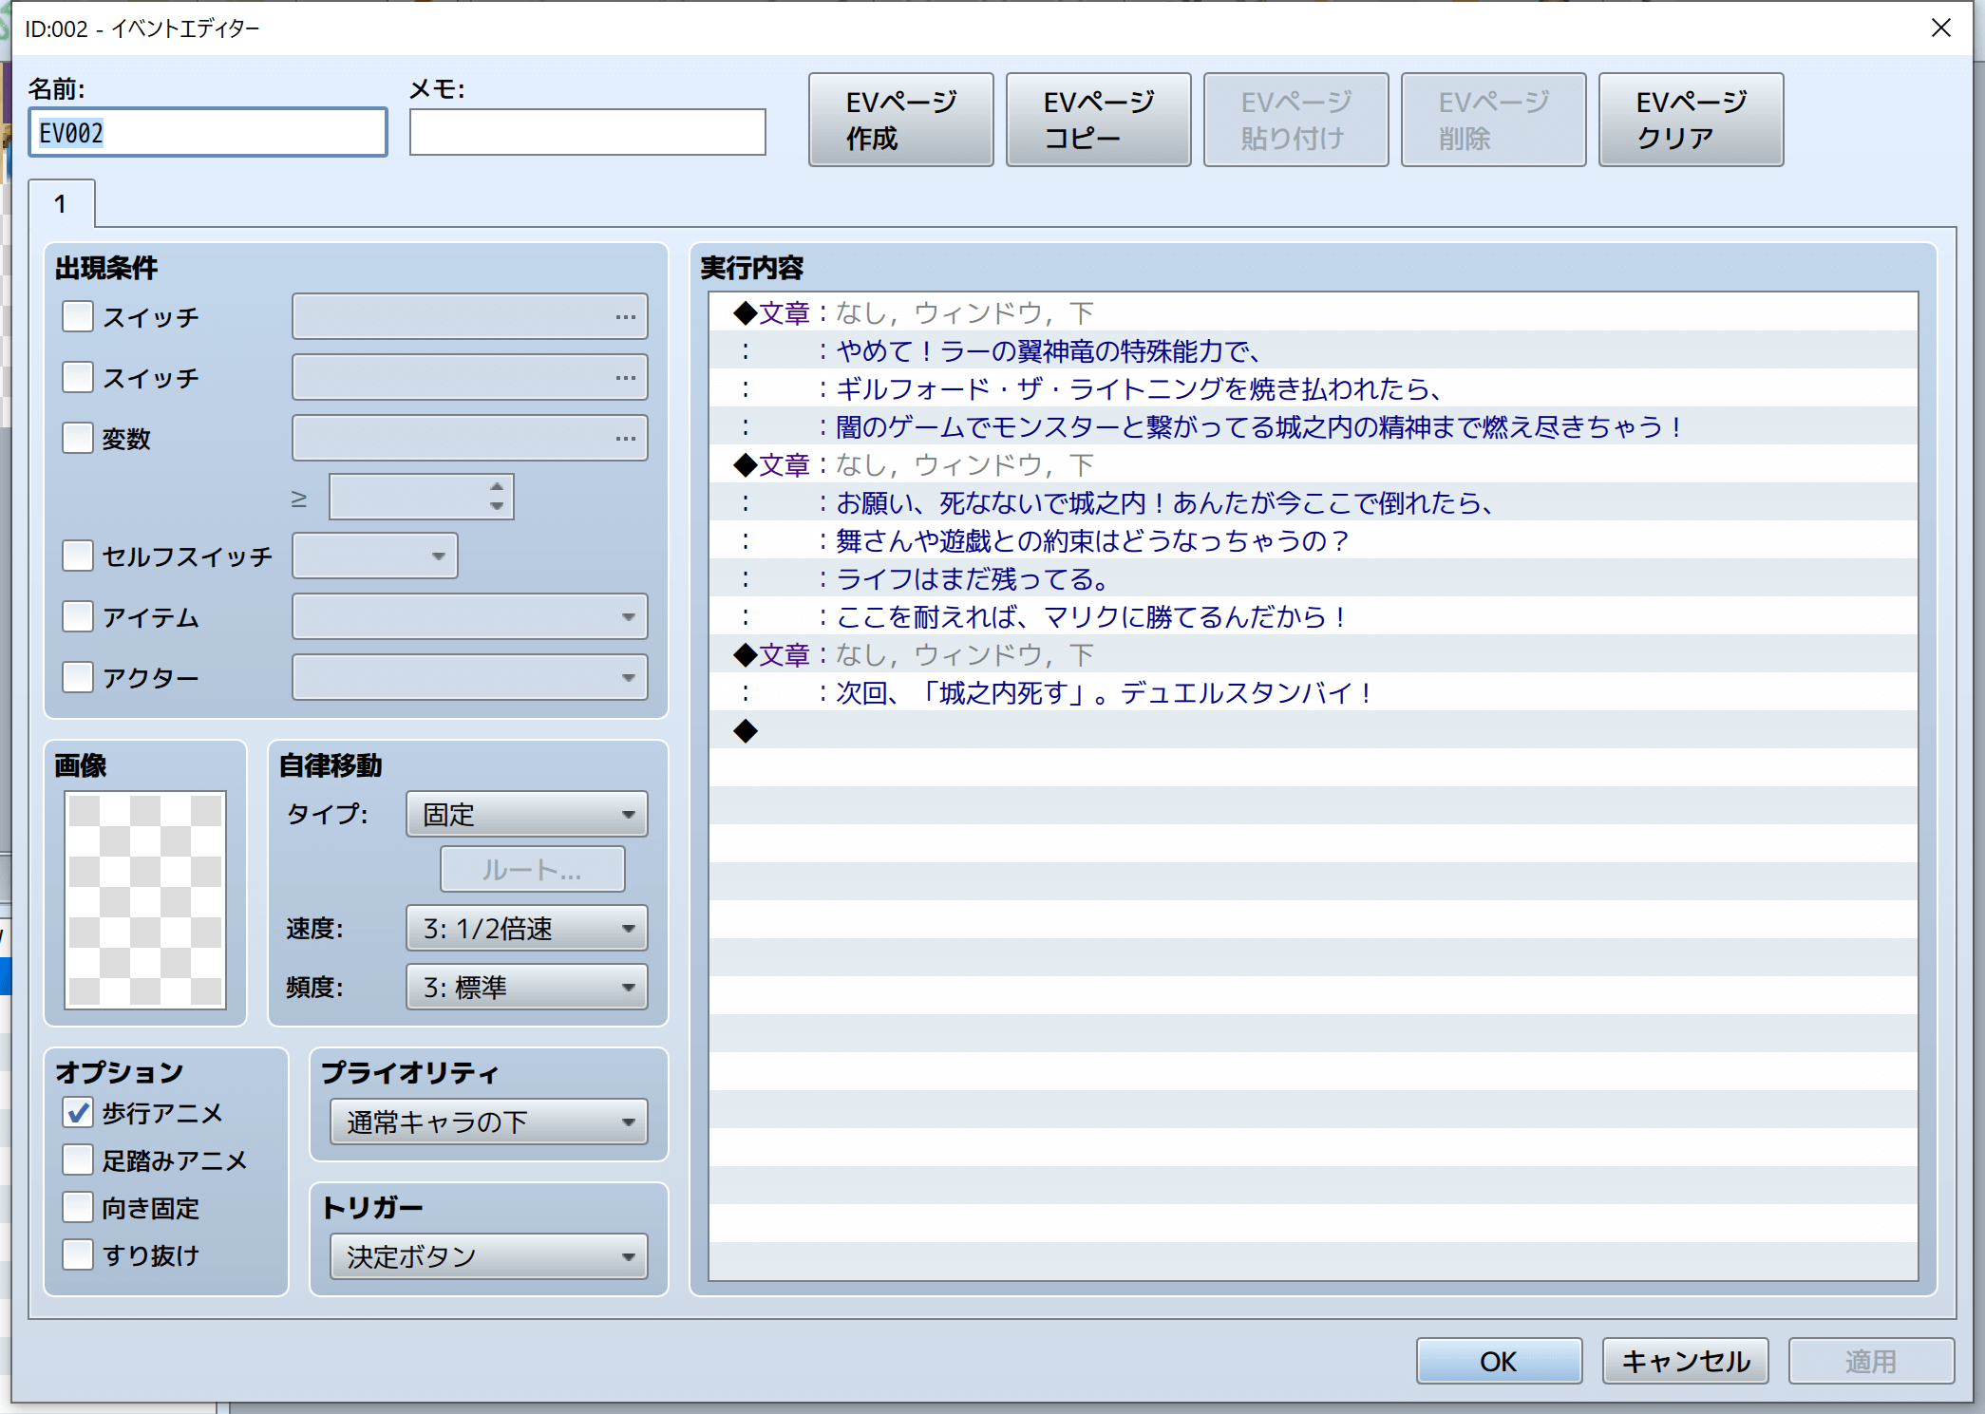Check the アイテム condition box
Screen dimensions: 1985x1414
pyautogui.click(x=78, y=616)
